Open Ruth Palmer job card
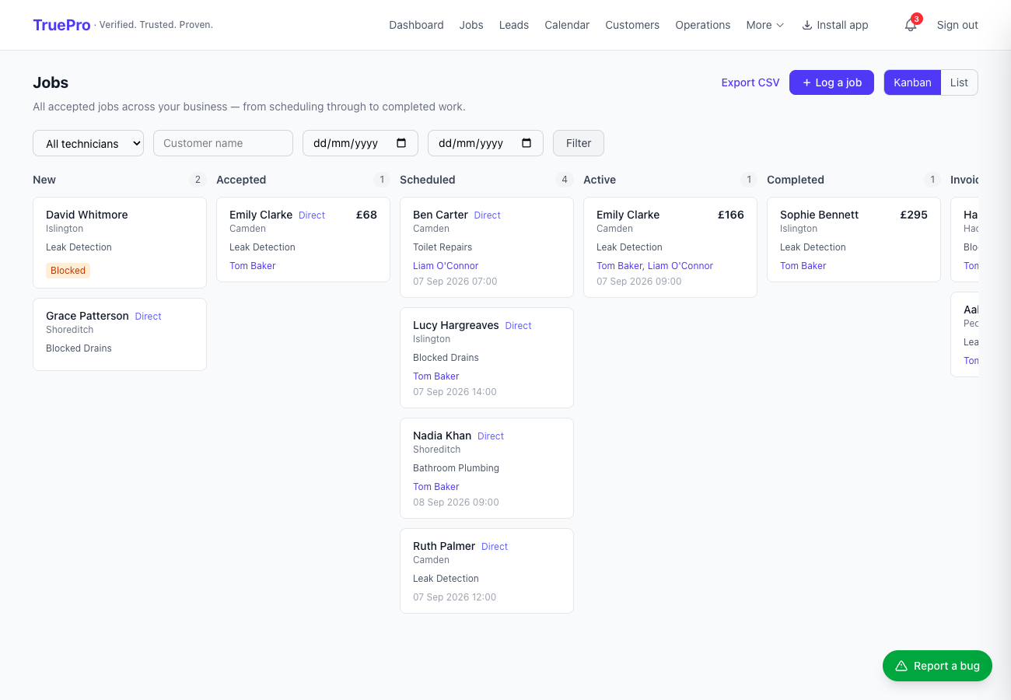The width and height of the screenshot is (1011, 700). pos(487,571)
